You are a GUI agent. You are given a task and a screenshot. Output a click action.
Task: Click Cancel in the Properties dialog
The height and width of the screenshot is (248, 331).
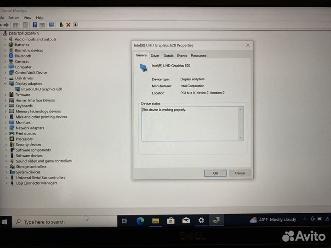pyautogui.click(x=240, y=173)
